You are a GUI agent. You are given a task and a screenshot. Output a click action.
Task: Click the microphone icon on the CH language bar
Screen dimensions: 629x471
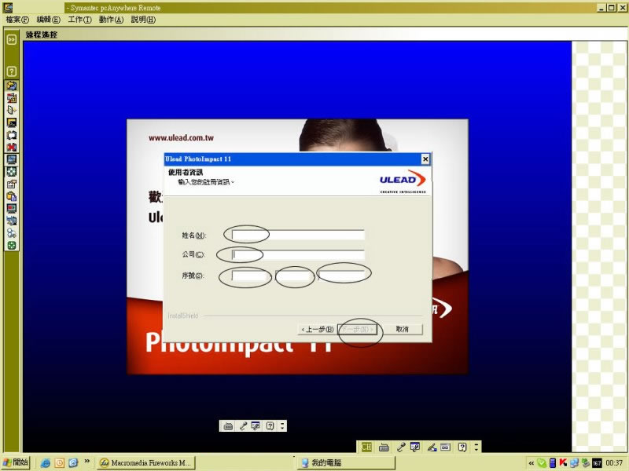[x=401, y=447]
